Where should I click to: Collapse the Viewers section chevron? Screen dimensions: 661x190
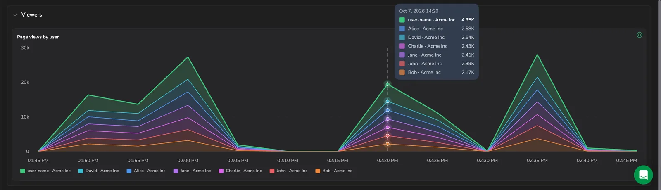15,15
